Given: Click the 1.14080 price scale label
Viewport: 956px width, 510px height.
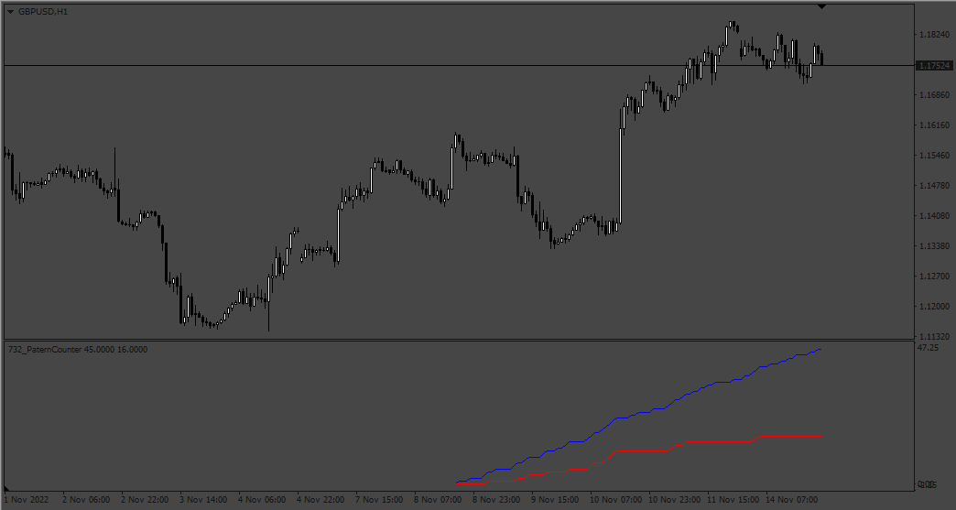Looking at the screenshot, I should [x=933, y=216].
